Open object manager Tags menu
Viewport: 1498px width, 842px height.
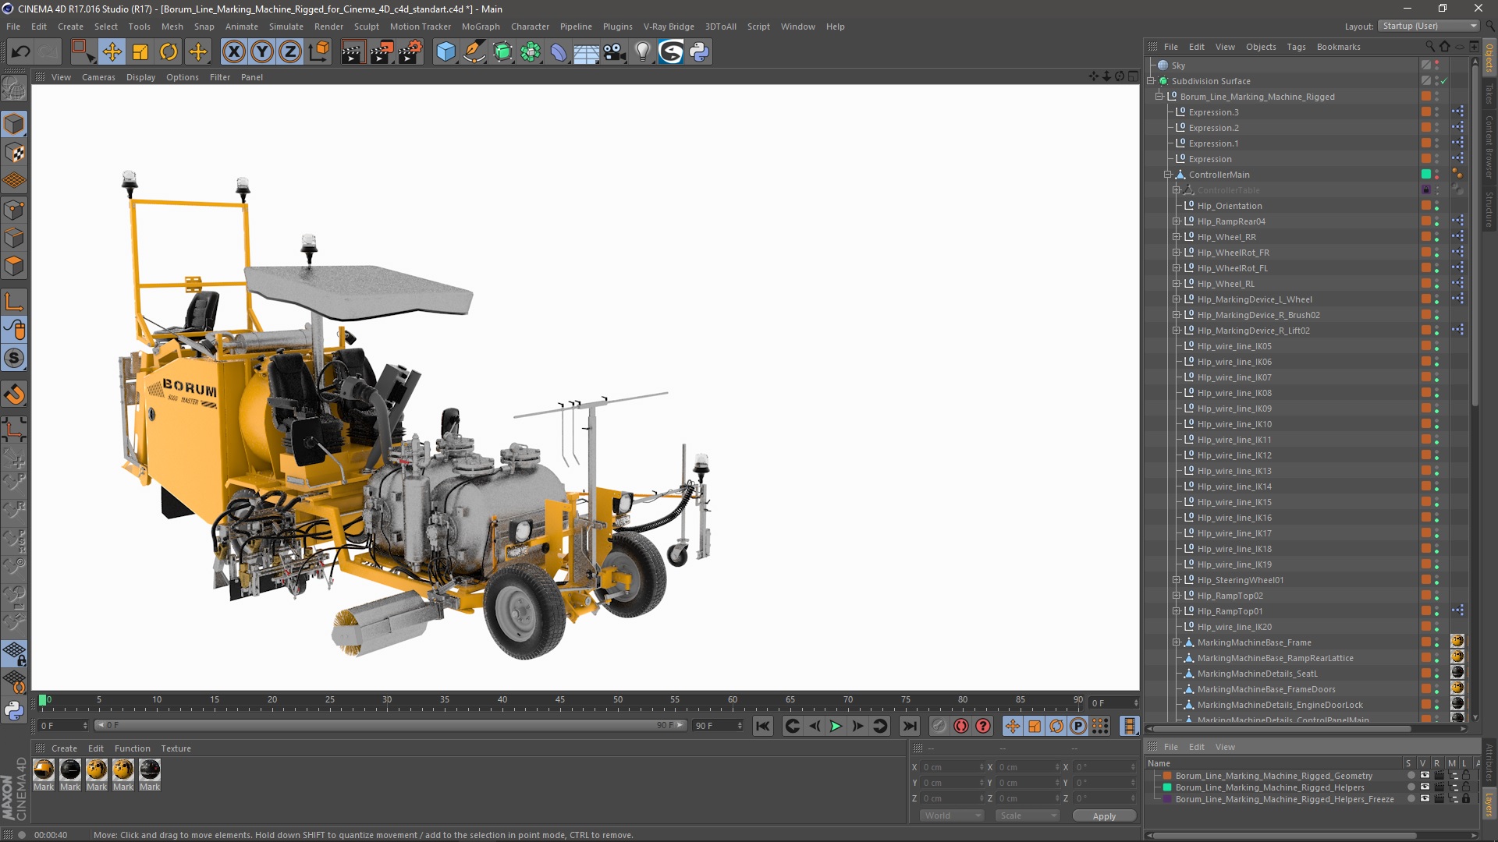(x=1296, y=47)
